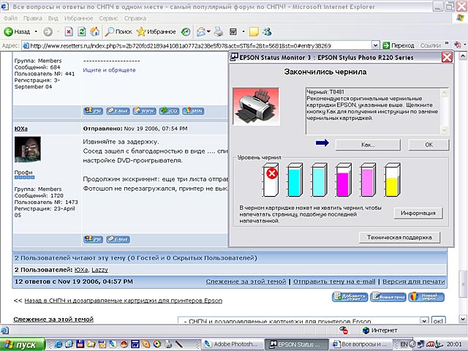468x351 pixels.
Task: Refresh the page with the green arrows icon
Action: pyautogui.click(x=82, y=31)
